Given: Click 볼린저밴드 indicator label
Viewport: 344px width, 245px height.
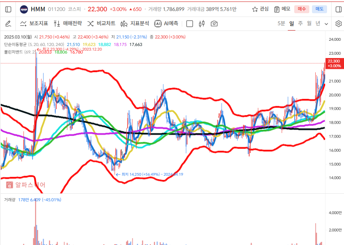Looking at the screenshot, I should (x=13, y=52).
